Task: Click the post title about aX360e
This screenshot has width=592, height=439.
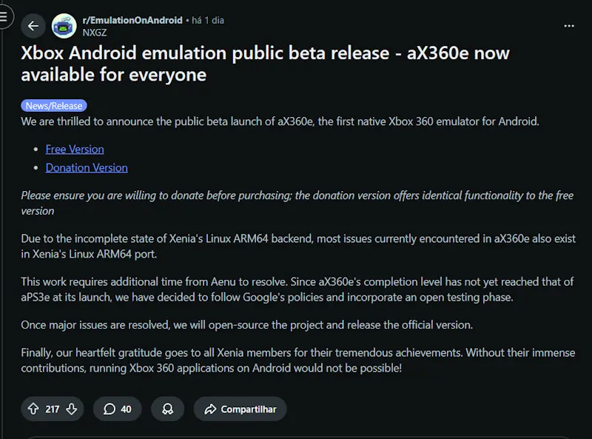Action: tap(265, 64)
